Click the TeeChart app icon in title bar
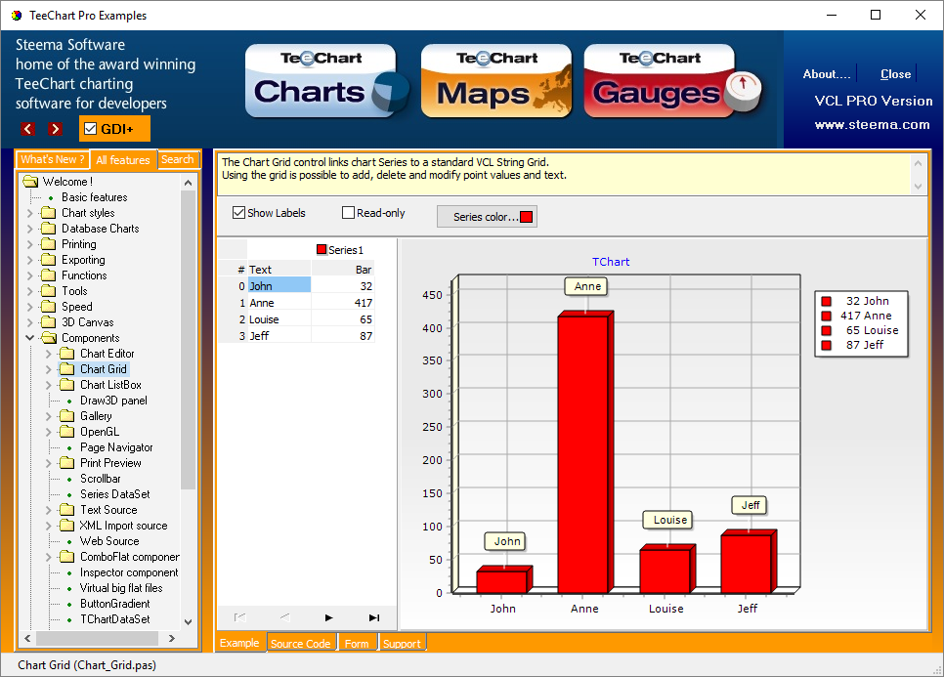 17,15
